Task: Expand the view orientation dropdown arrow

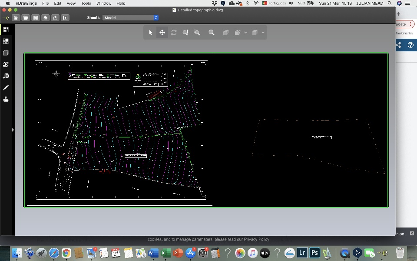Action: point(246,33)
